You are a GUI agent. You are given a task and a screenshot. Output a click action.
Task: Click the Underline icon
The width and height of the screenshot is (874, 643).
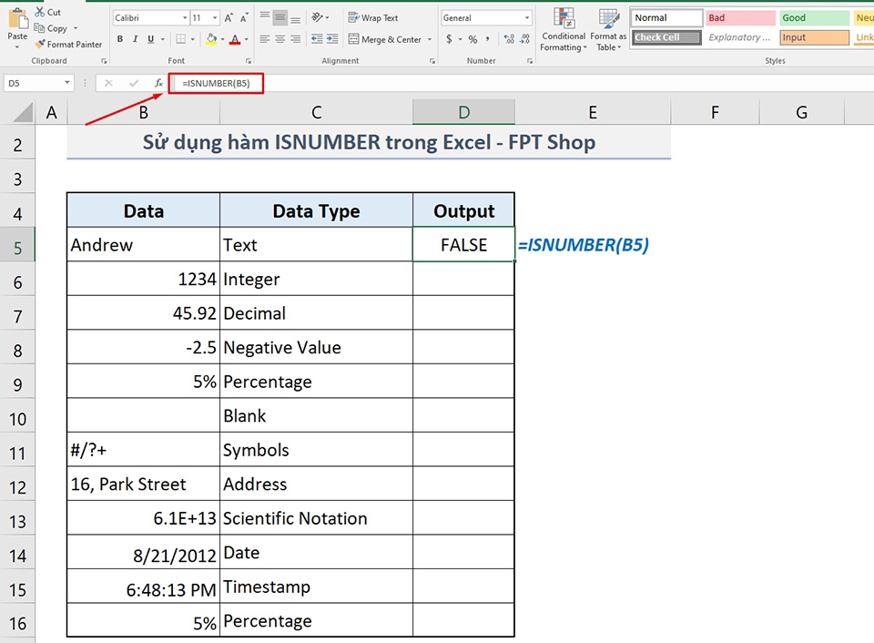pos(150,37)
